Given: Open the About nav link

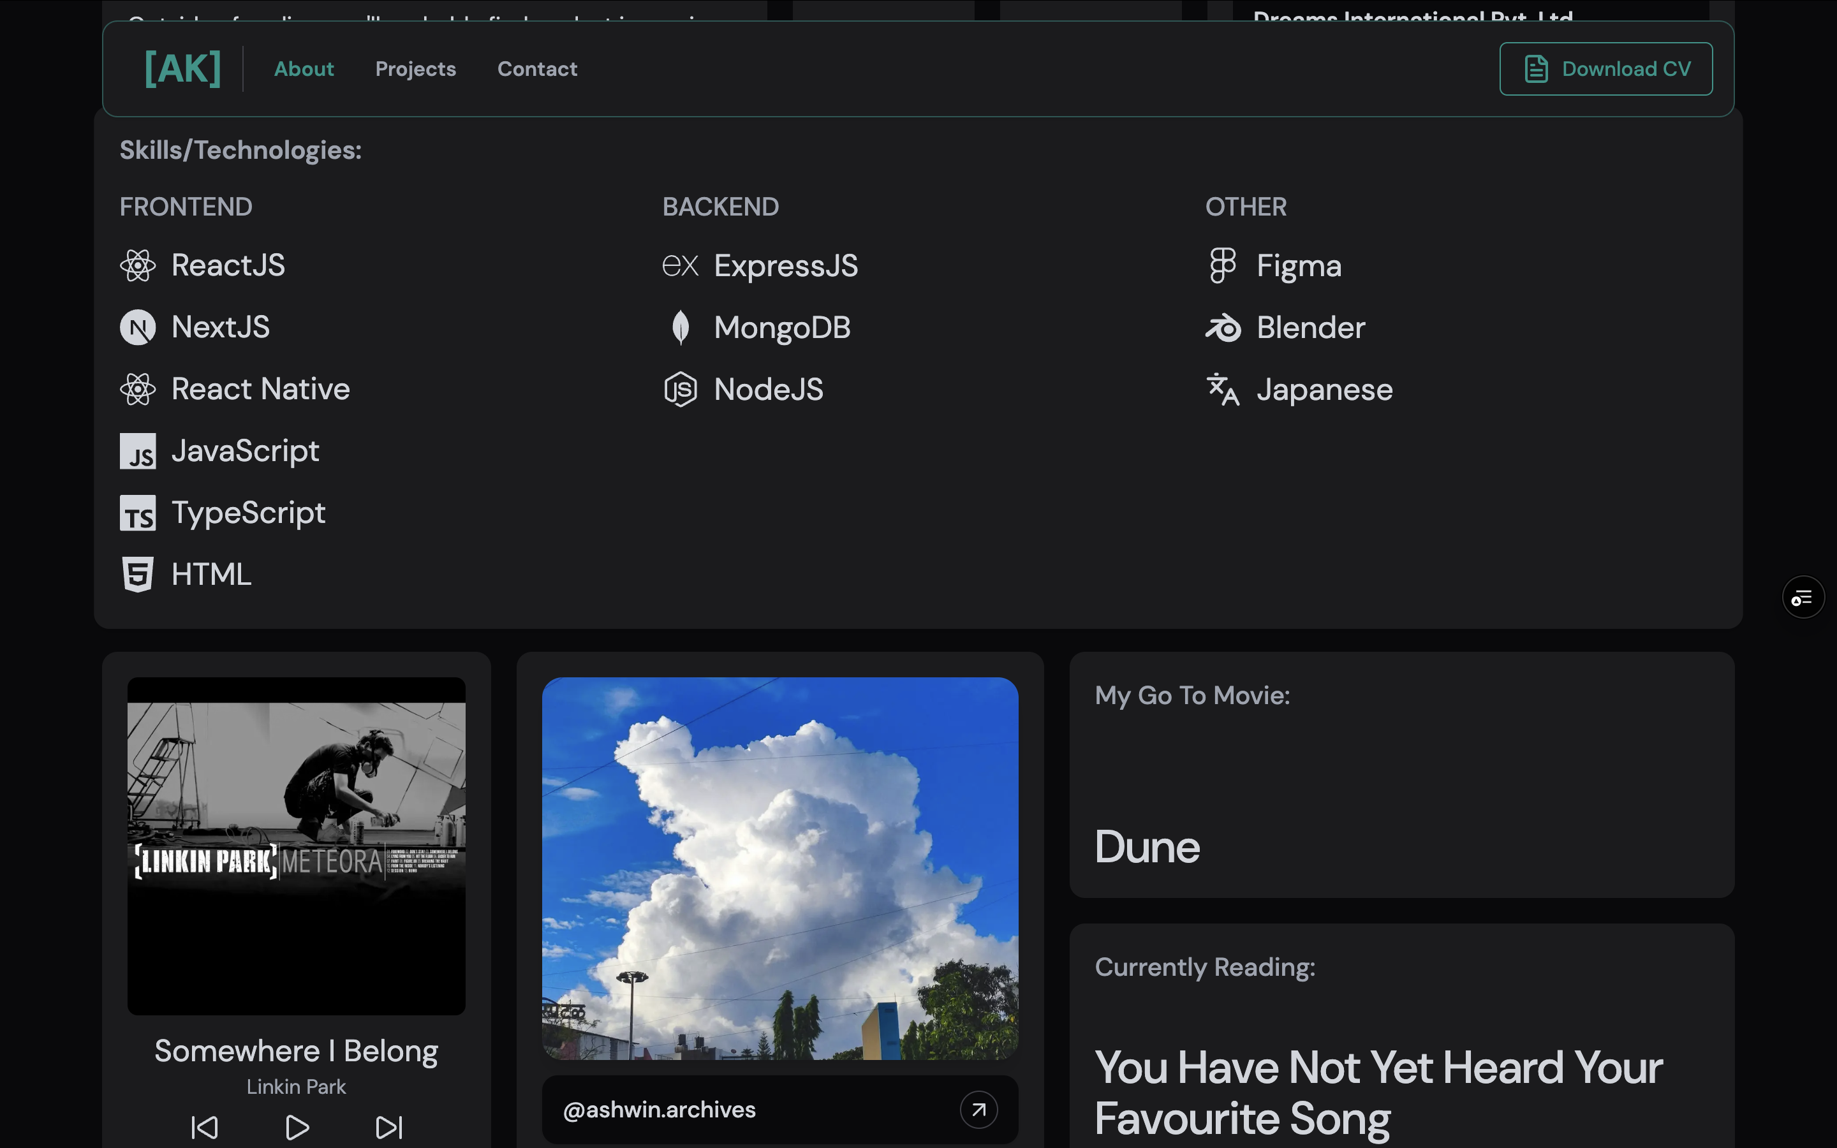Looking at the screenshot, I should (x=304, y=69).
